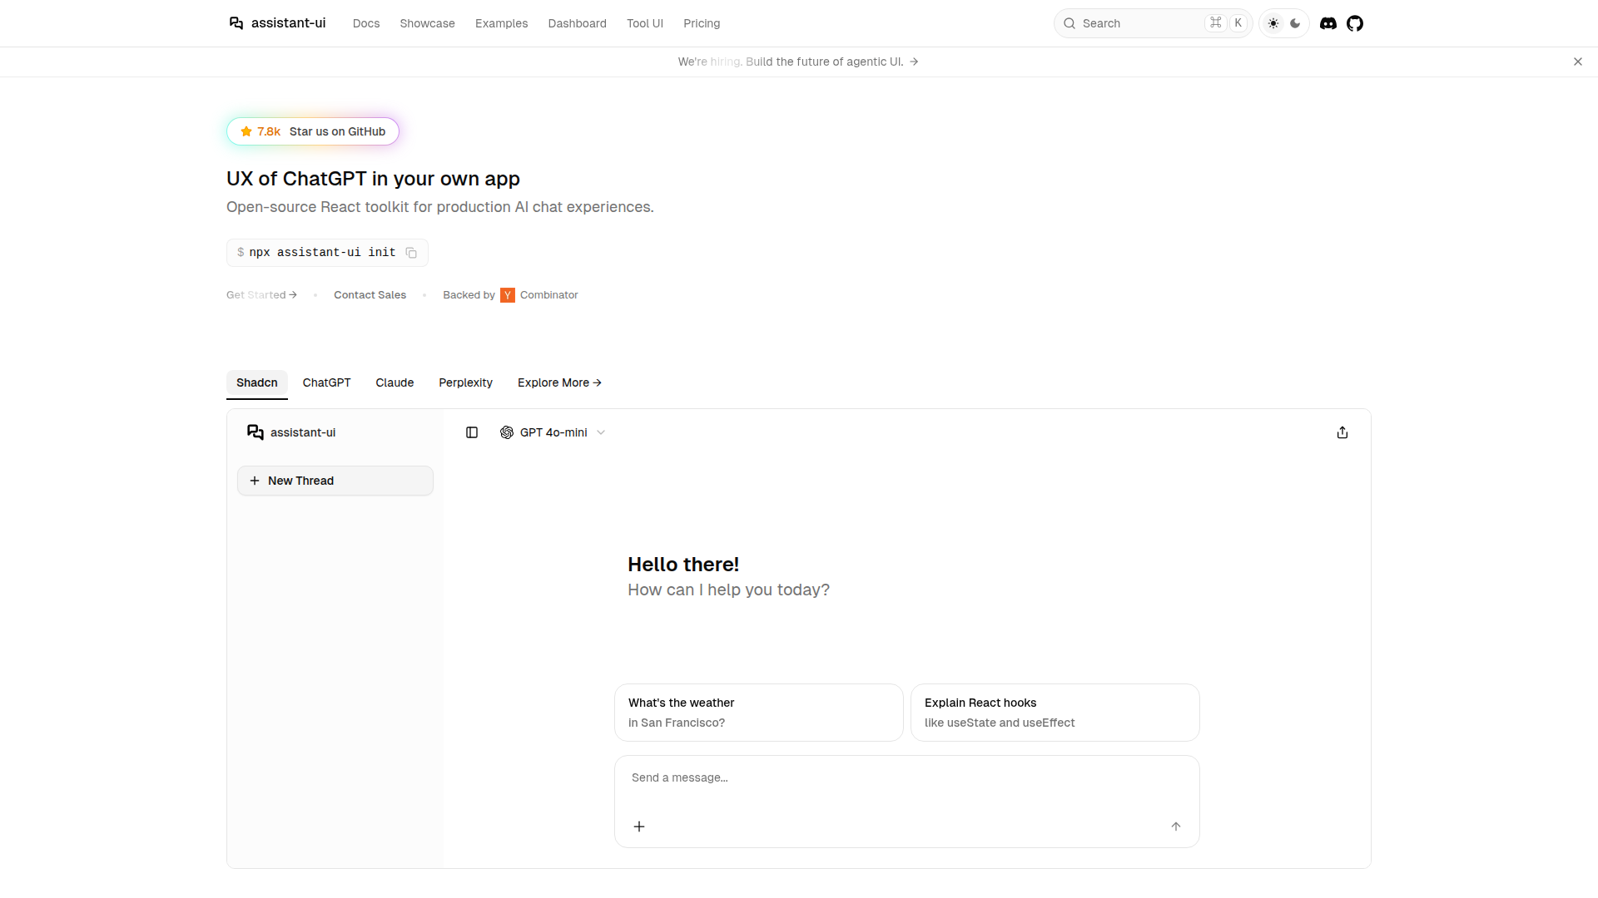Open the Pricing page from the navbar
Screen dimensions: 1598x898
pyautogui.click(x=702, y=23)
